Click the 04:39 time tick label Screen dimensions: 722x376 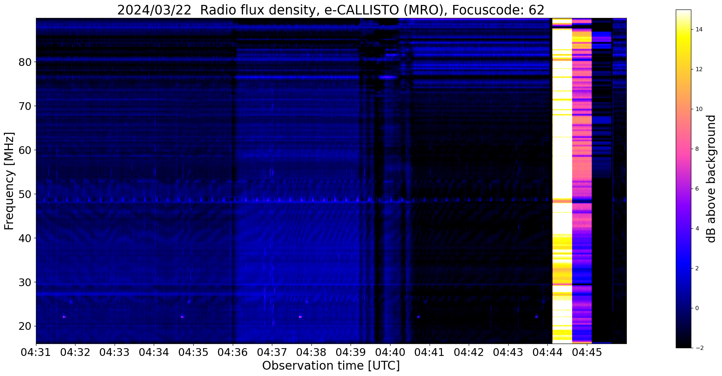coord(351,352)
